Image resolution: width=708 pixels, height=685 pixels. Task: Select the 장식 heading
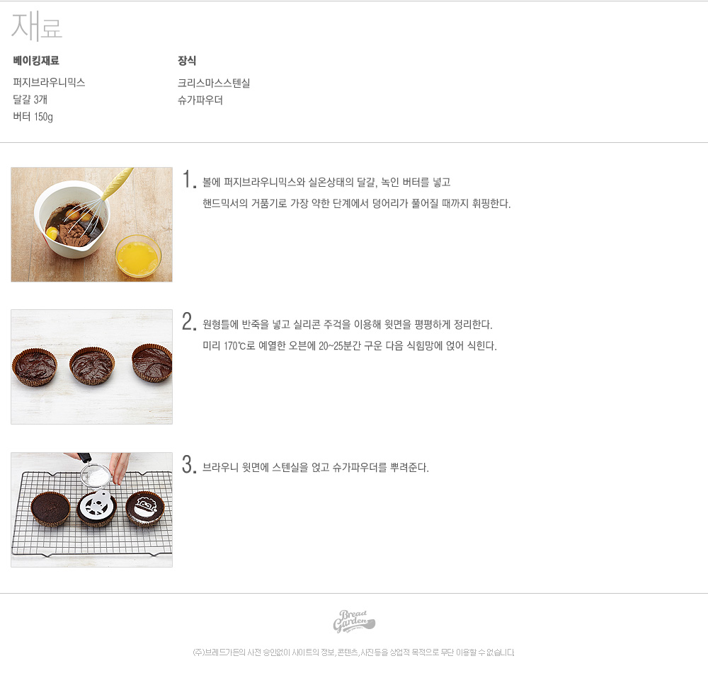186,60
